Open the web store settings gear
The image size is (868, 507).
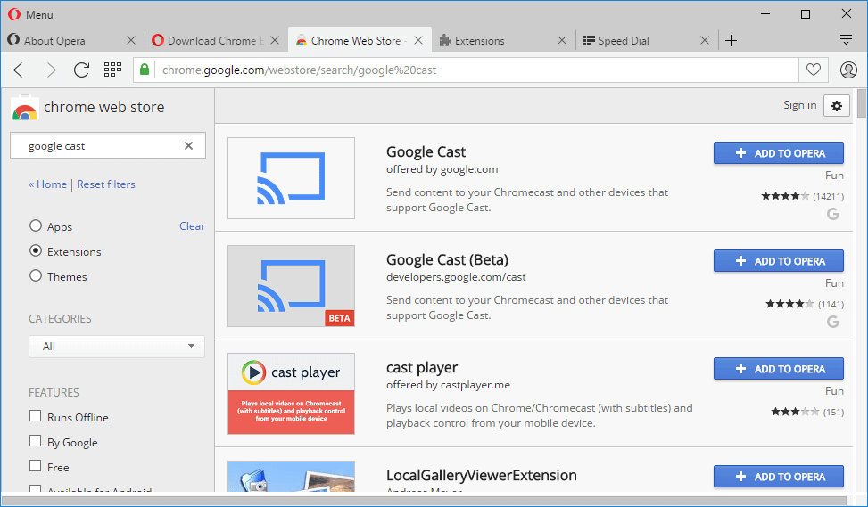[x=837, y=106]
